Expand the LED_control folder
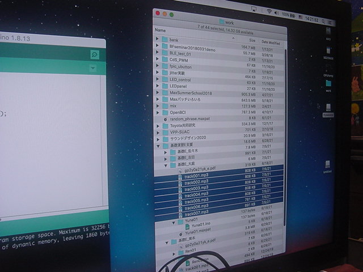 pyautogui.click(x=158, y=79)
